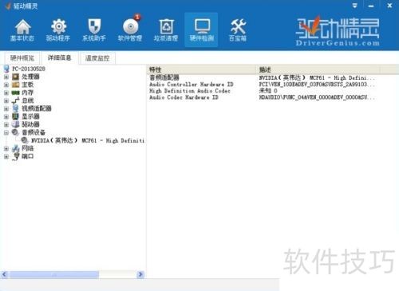Click the bus icon beside 总线
Screen dimensions: 399x291
[16, 100]
